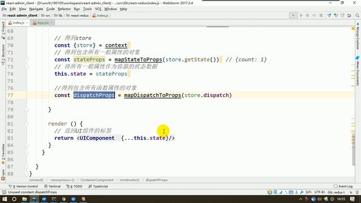Viewport: 361px width, 203px height.
Task: Open the Tools menu
Action: pos(87,9)
